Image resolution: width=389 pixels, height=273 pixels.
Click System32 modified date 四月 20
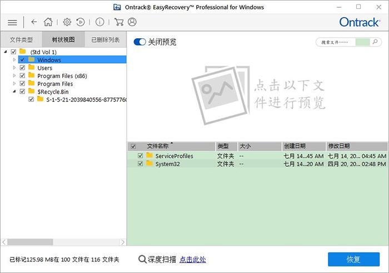pos(357,164)
